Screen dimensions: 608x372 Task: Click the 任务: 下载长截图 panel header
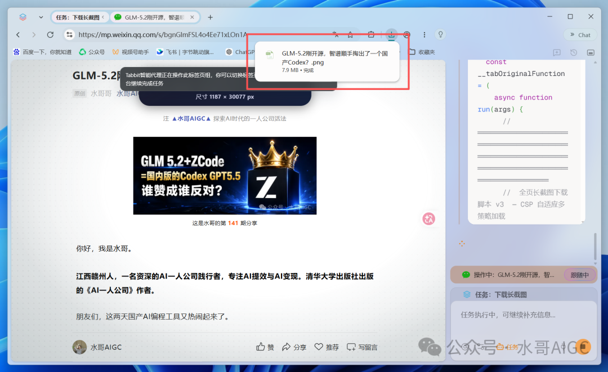[x=523, y=294]
